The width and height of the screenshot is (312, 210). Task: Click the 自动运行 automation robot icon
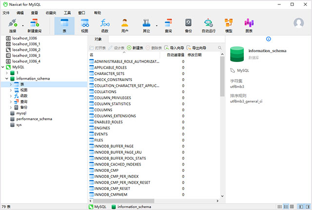[x=209, y=25]
